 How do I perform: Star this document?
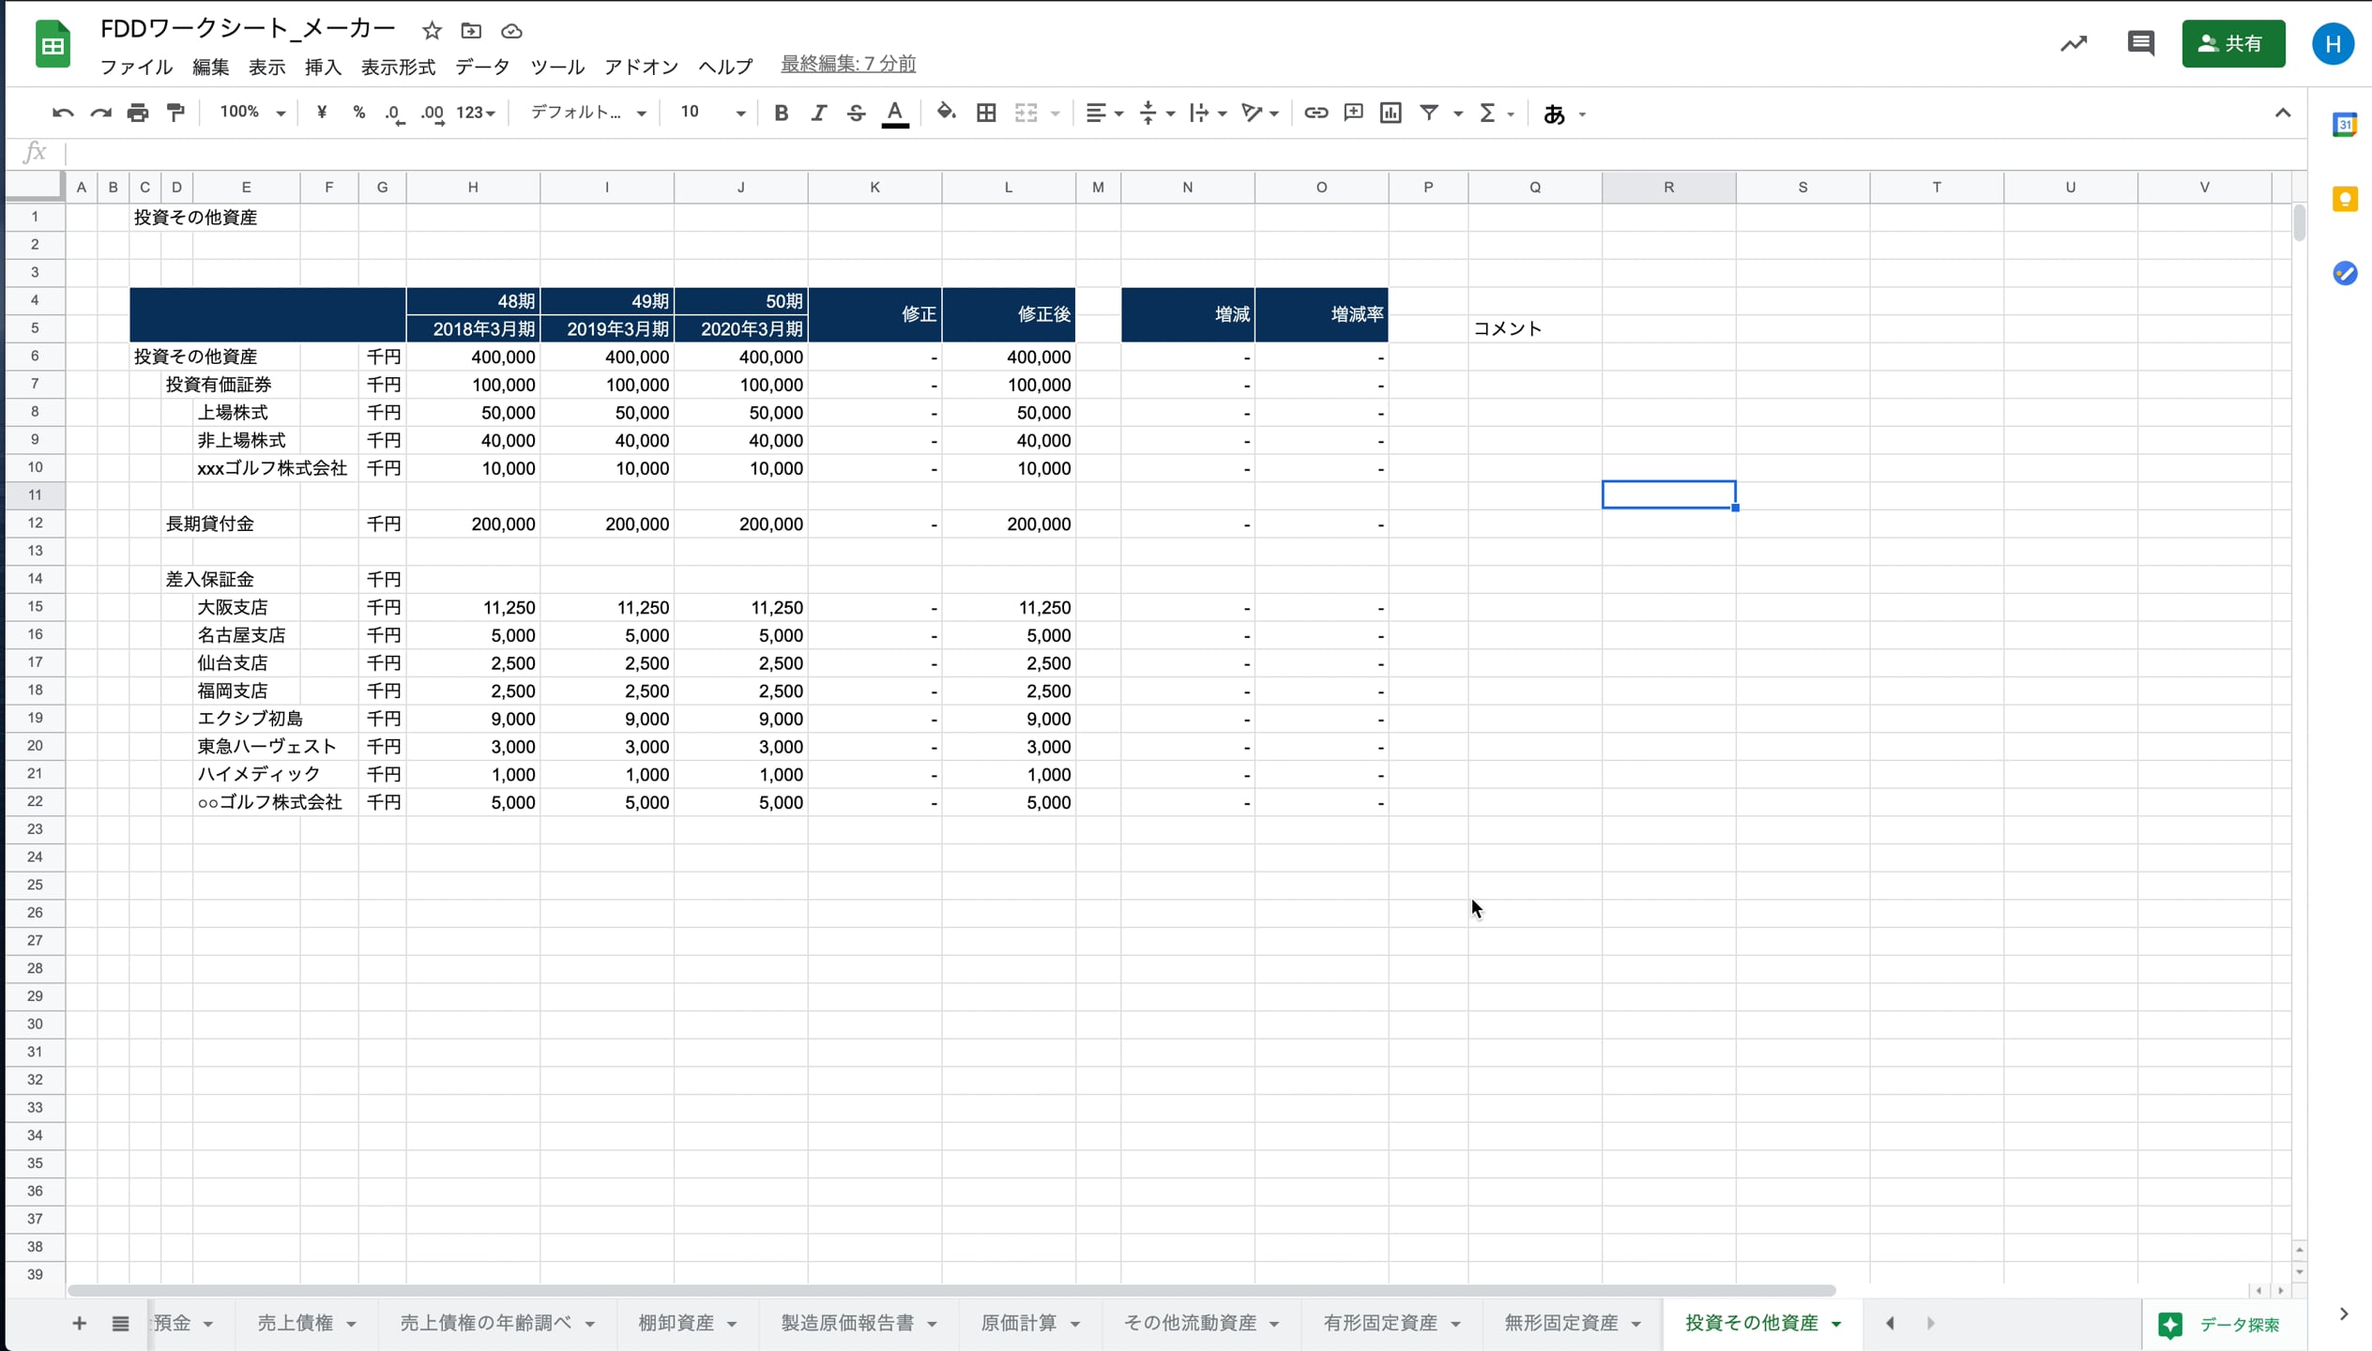point(432,31)
